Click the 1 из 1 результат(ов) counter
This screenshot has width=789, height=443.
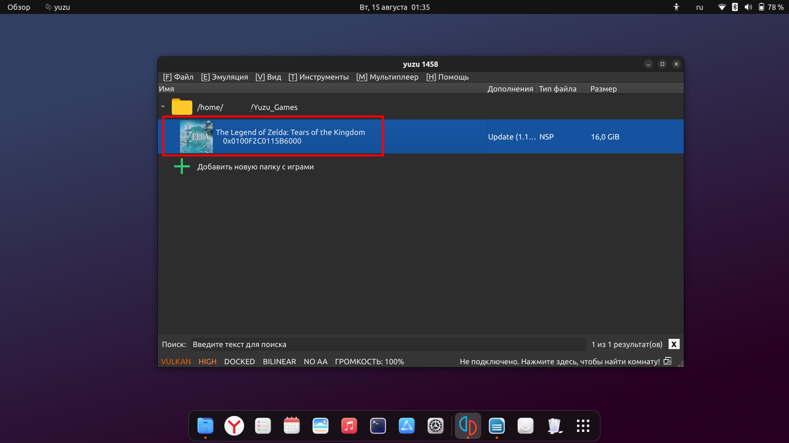click(x=627, y=344)
